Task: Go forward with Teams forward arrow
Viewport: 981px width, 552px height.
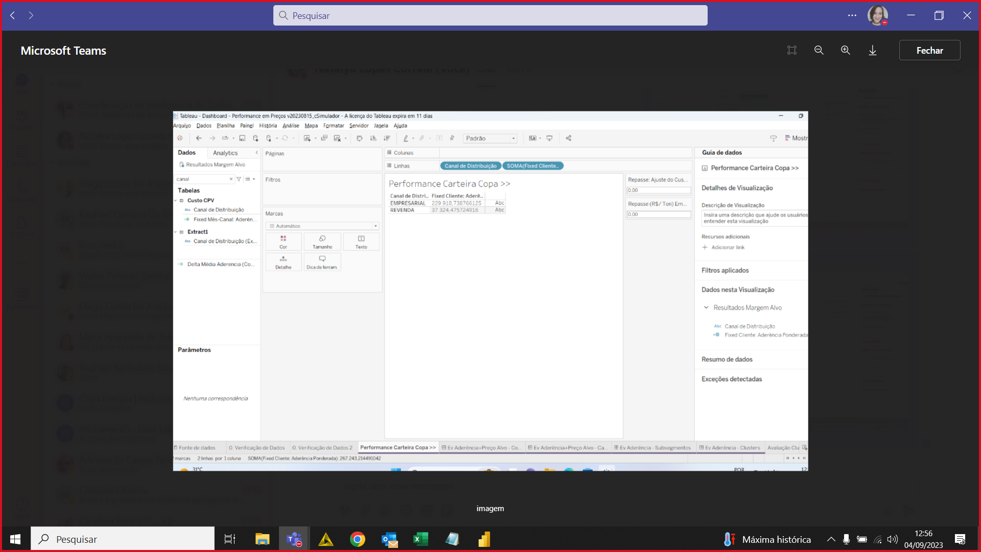Action: (x=31, y=15)
